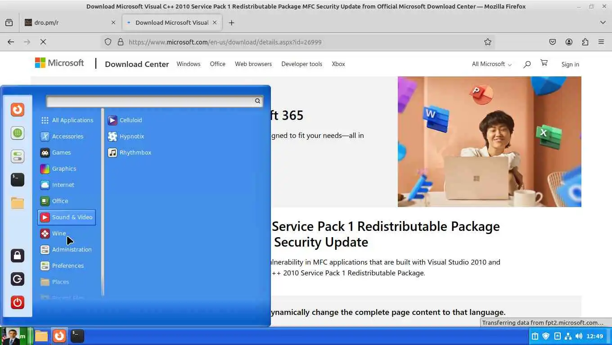The width and height of the screenshot is (612, 345).
Task: Select Administration category
Action: click(67, 249)
